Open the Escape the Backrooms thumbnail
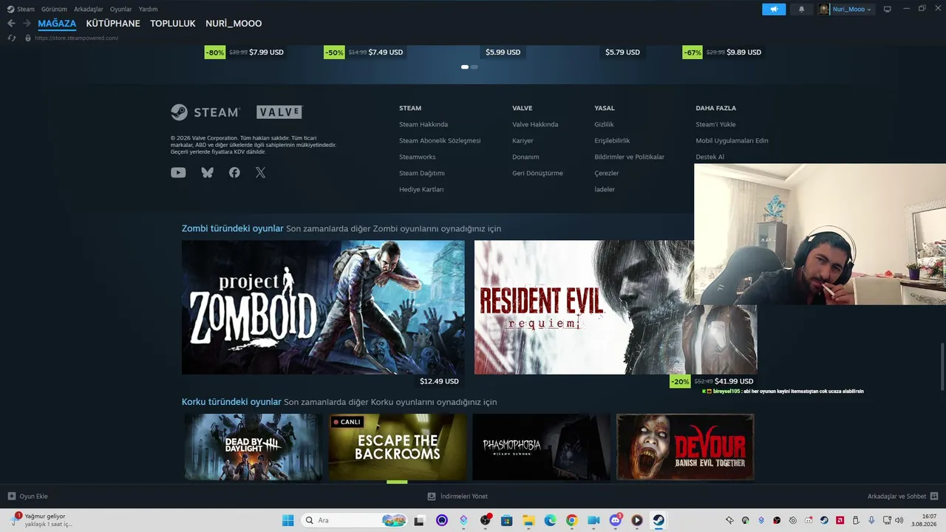 (398, 447)
